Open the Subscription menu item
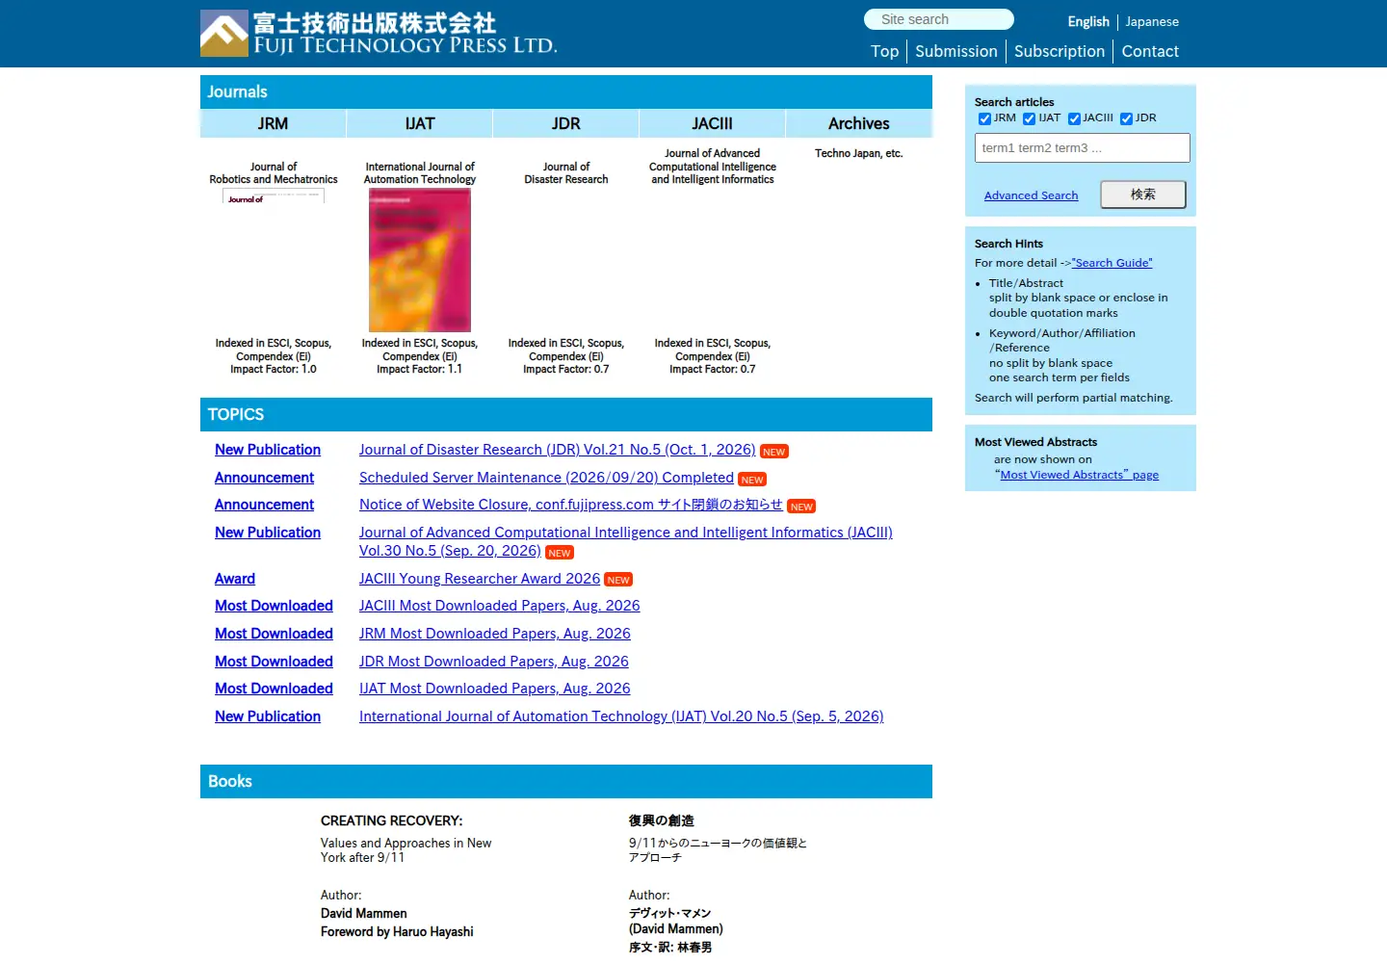Screen dimensions: 1387x963 (1060, 51)
